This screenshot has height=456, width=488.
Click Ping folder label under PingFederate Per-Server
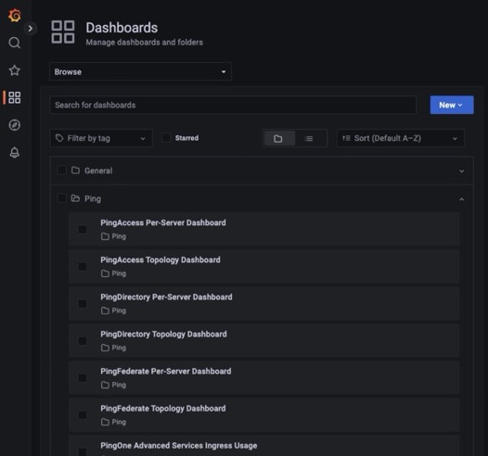tap(119, 385)
